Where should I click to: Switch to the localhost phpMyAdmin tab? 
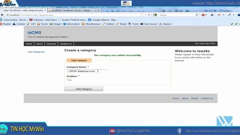click(72, 10)
